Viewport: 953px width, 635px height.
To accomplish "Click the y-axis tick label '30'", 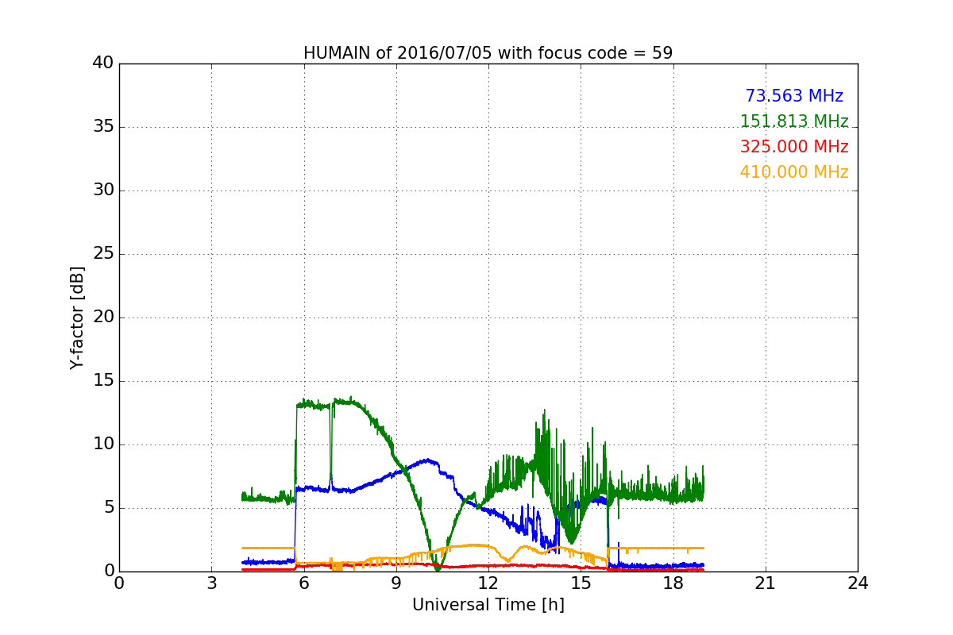I will 103,190.
